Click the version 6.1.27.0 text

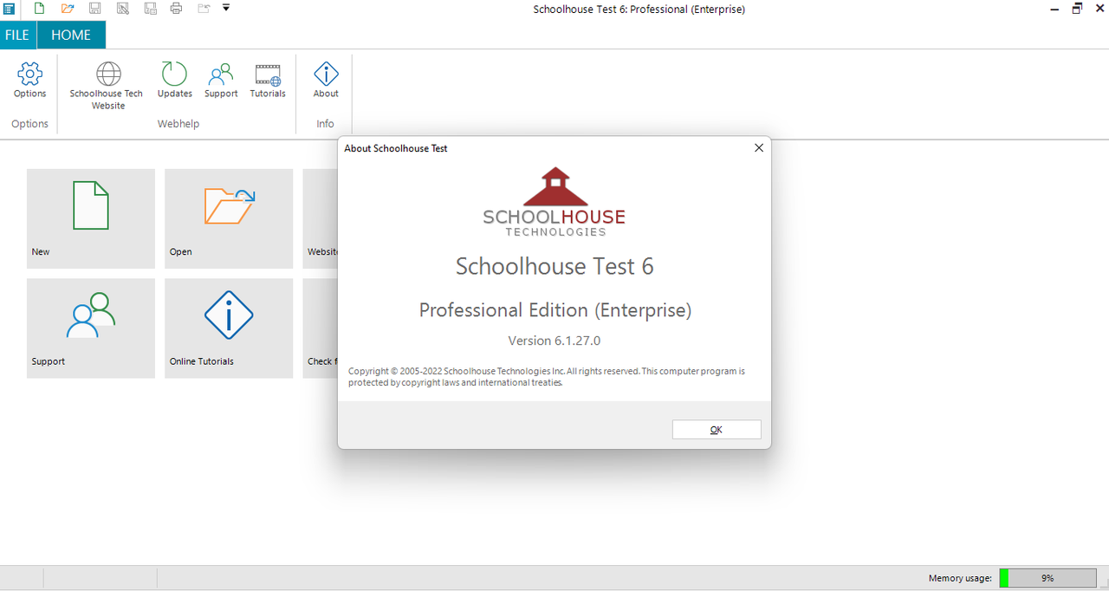click(x=554, y=341)
